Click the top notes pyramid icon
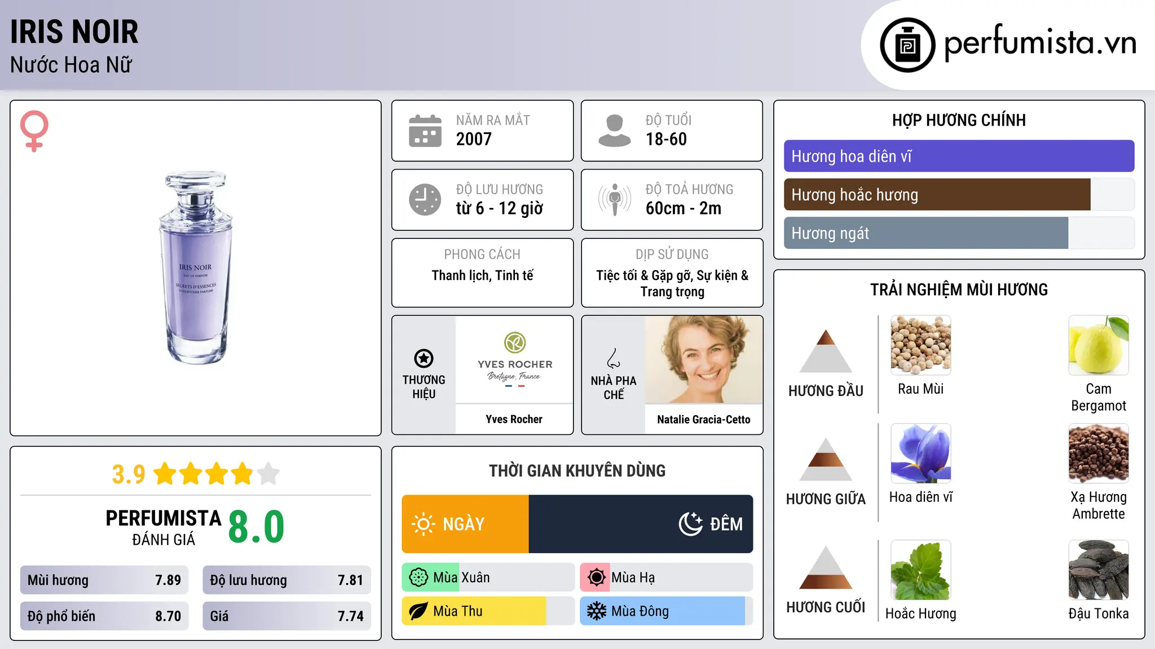Viewport: 1155px width, 649px height. pyautogui.click(x=826, y=351)
